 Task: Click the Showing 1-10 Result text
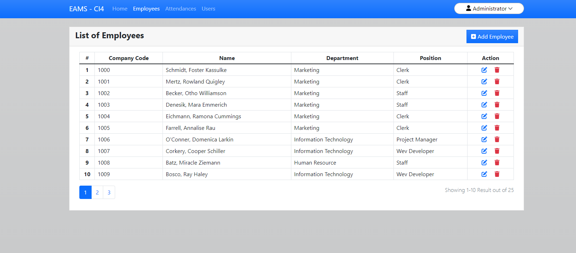coord(479,190)
